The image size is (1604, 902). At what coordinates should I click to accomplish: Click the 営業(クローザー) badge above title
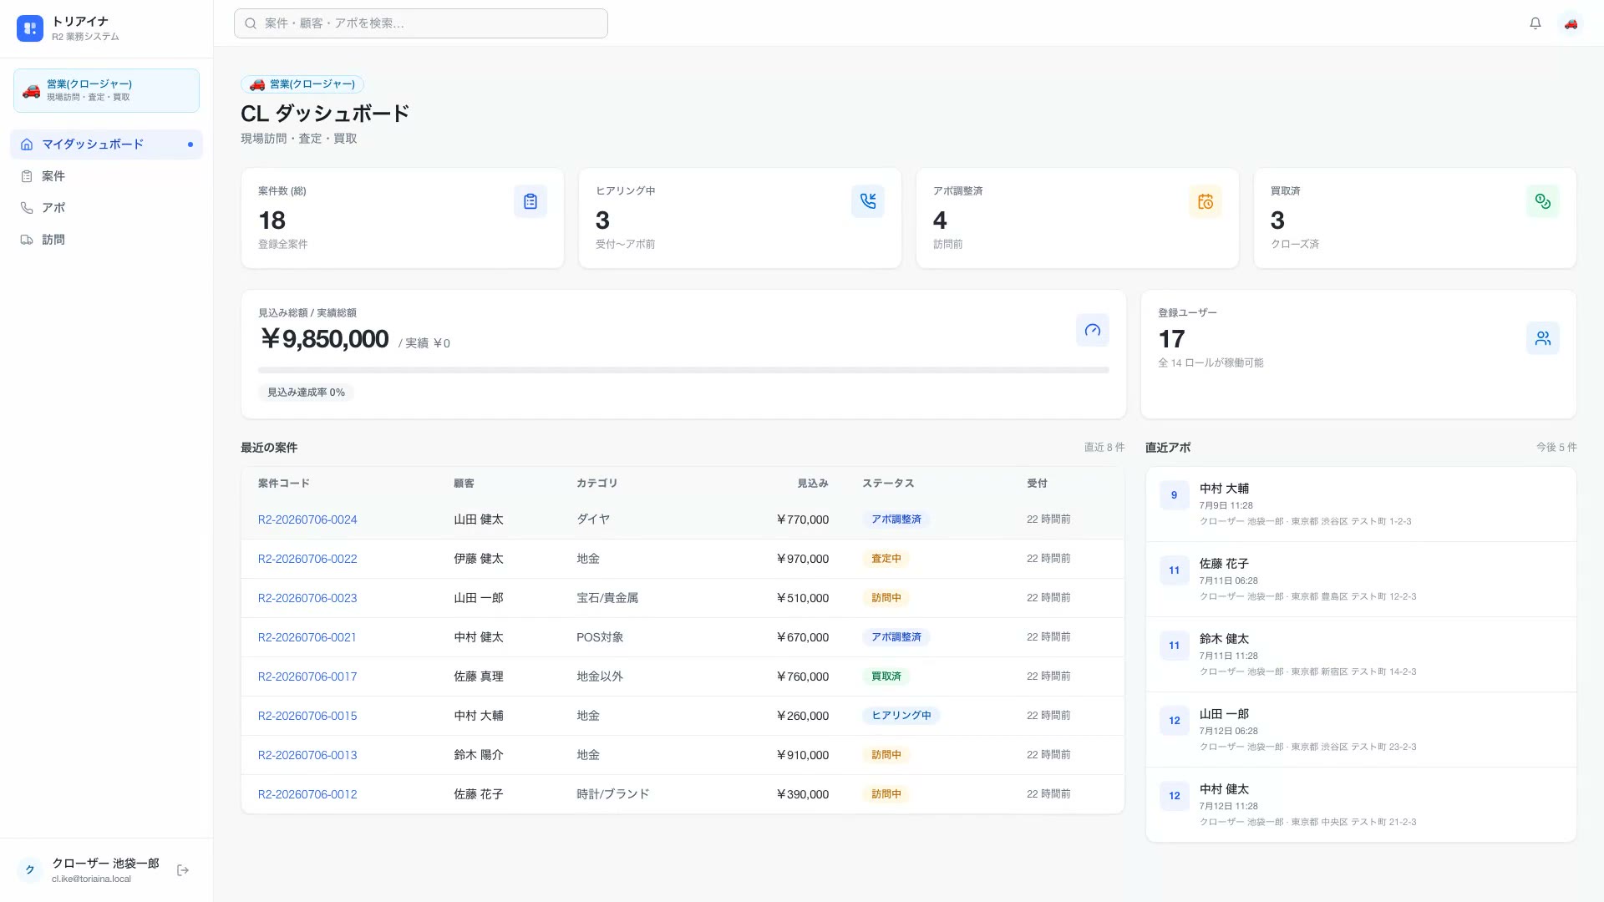coord(302,84)
